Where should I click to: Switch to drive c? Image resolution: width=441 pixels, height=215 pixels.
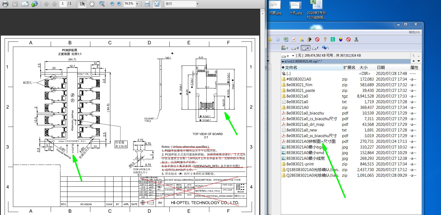[x=285, y=48]
